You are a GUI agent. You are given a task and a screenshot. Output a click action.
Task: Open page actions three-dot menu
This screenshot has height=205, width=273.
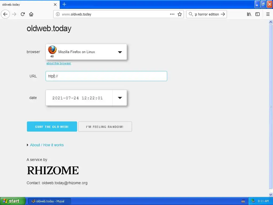click(x=172, y=14)
